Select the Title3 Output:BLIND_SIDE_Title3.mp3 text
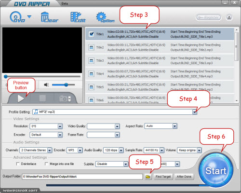This screenshot has width=241, height=193. pyautogui.click(x=191, y=63)
